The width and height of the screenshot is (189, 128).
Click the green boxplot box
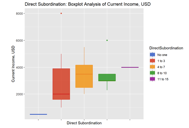coord(107,77)
